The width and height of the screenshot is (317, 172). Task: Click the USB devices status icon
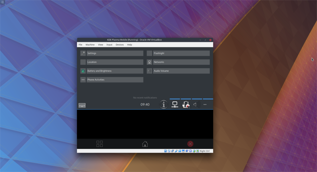click(176, 151)
